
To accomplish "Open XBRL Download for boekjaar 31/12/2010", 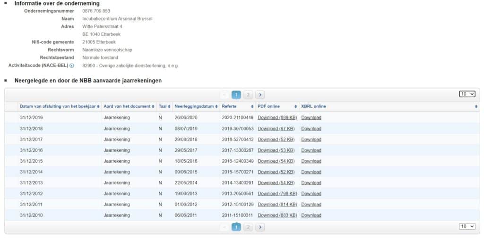I will coord(311,215).
